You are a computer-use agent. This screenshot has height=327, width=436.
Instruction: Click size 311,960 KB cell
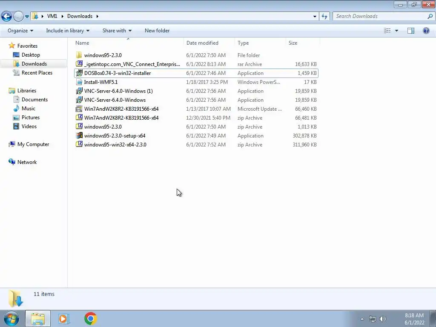304,145
